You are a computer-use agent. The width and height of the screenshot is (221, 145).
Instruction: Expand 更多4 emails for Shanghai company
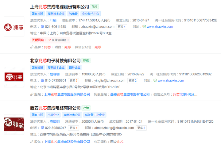click(x=122, y=27)
